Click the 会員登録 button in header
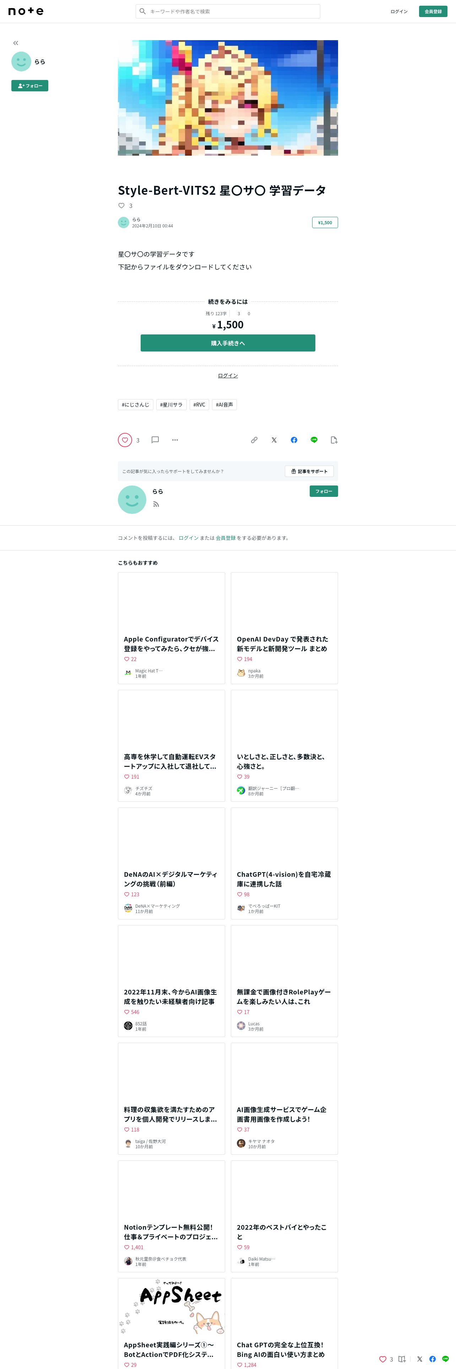Image resolution: width=456 pixels, height=1369 pixels. coord(433,11)
